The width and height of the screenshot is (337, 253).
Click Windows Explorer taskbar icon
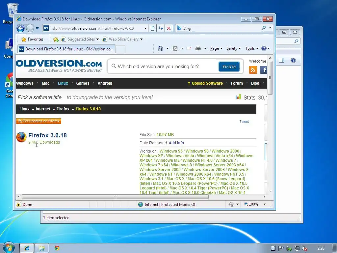coord(42,248)
